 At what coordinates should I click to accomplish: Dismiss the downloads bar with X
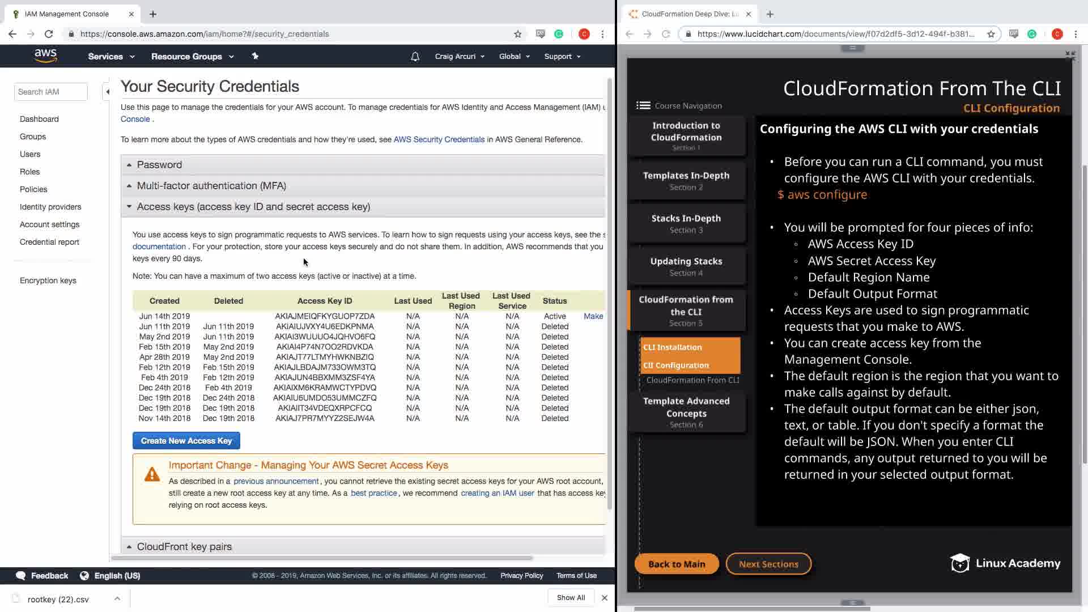(605, 598)
